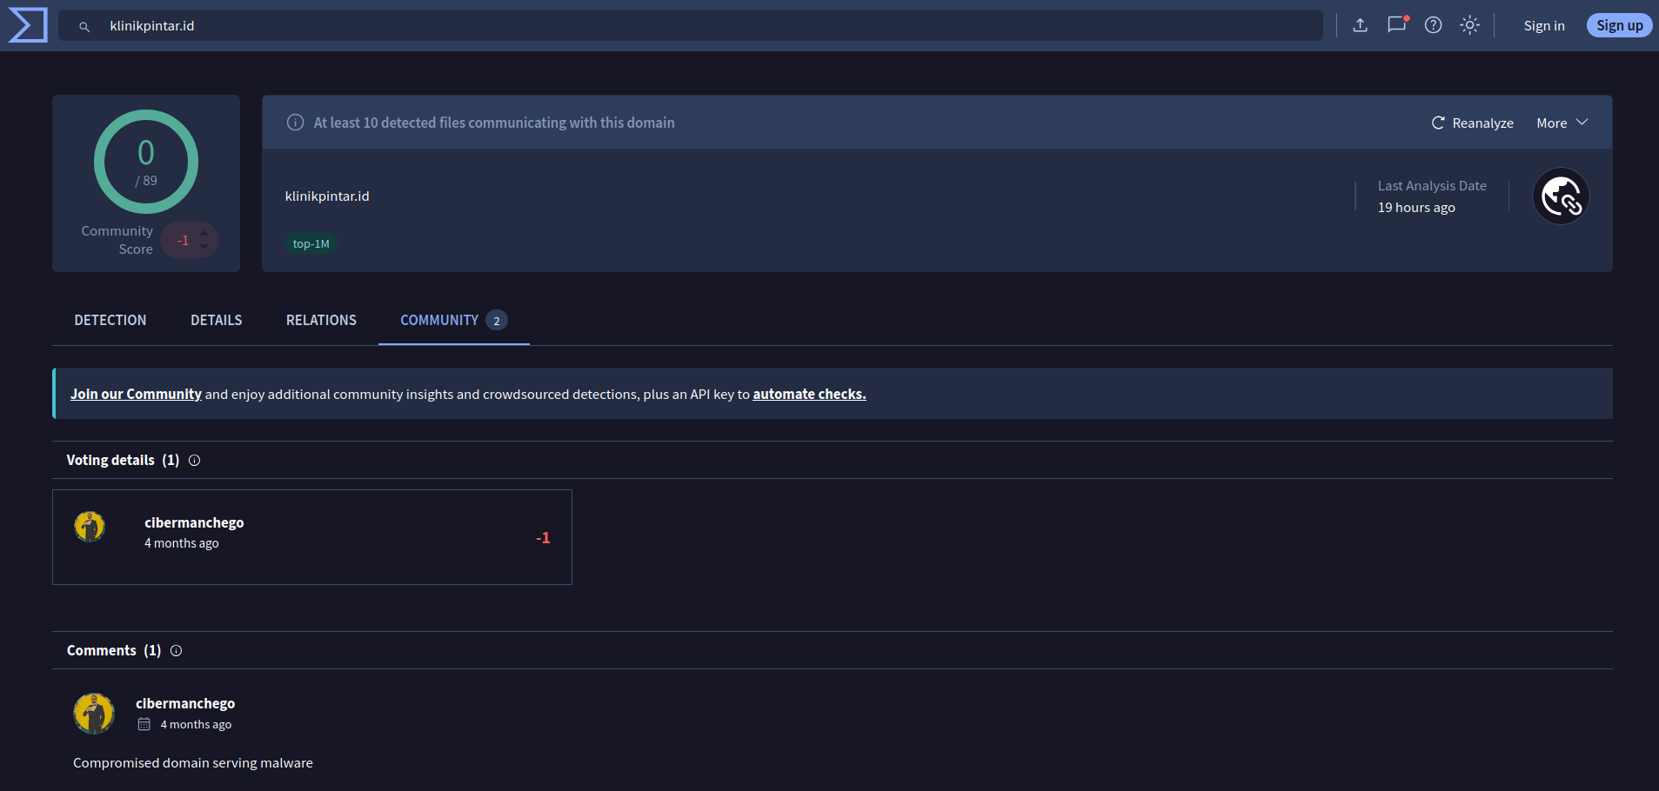Open the automate checks link
Screen dimensions: 1659x791
pyautogui.click(x=809, y=394)
